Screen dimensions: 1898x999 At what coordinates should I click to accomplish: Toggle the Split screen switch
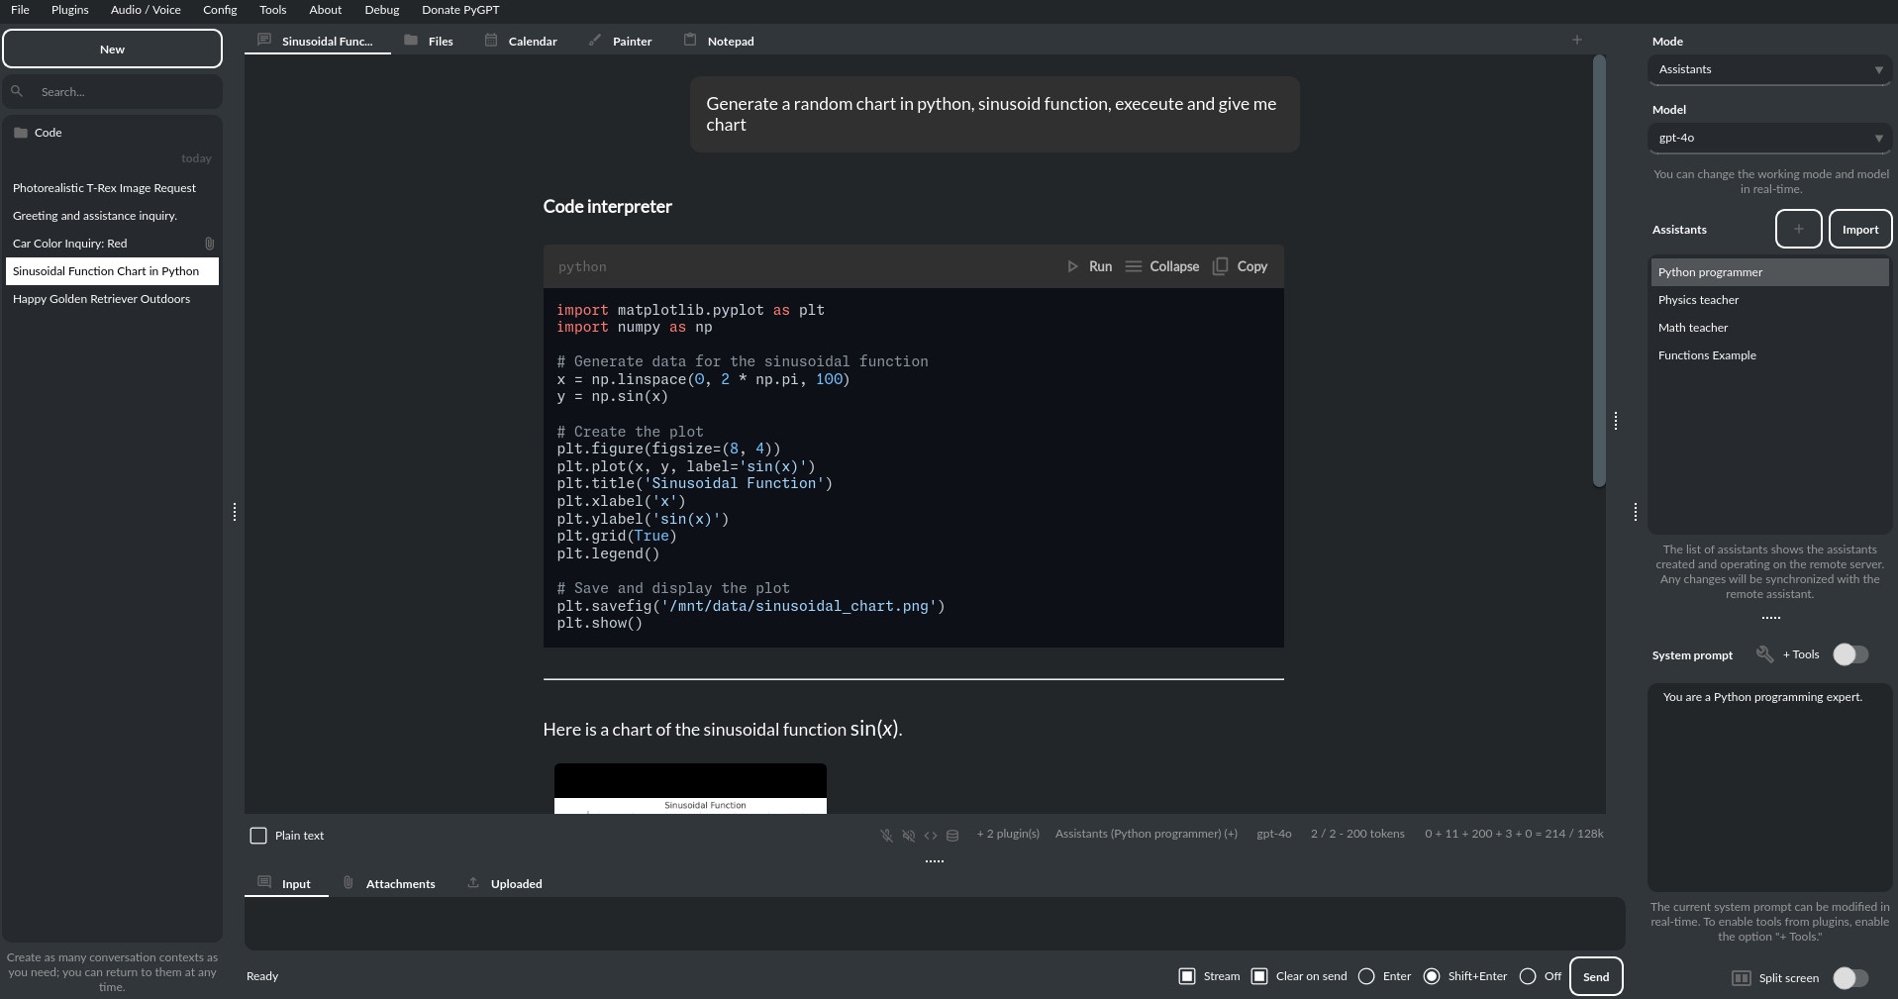pyautogui.click(x=1849, y=978)
